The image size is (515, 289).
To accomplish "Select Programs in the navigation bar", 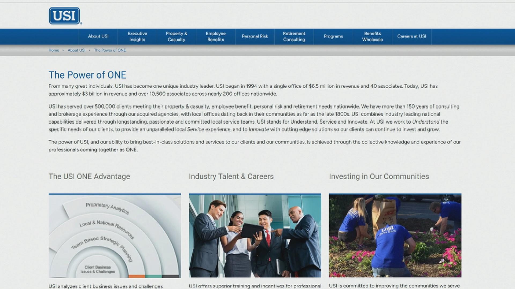I will coord(333,36).
